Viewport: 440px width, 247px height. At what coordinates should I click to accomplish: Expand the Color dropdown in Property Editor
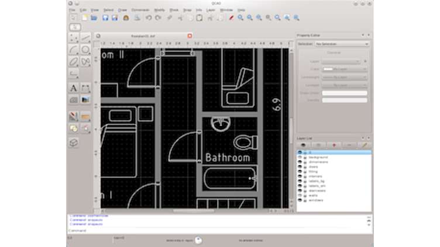click(x=344, y=69)
